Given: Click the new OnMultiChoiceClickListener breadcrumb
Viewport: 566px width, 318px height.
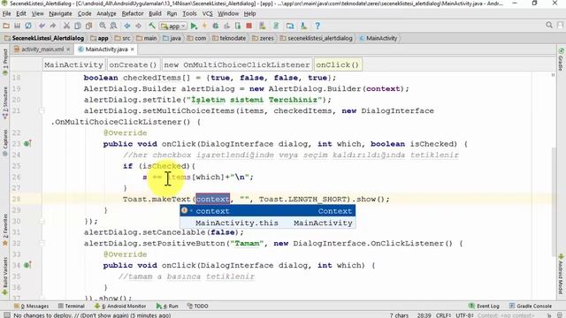Looking at the screenshot, I should coord(237,64).
